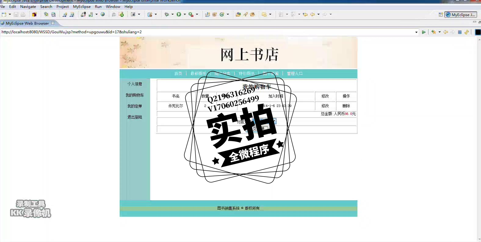
Task: Click 删除 link in the 杀死比尔 row
Action: 346,106
